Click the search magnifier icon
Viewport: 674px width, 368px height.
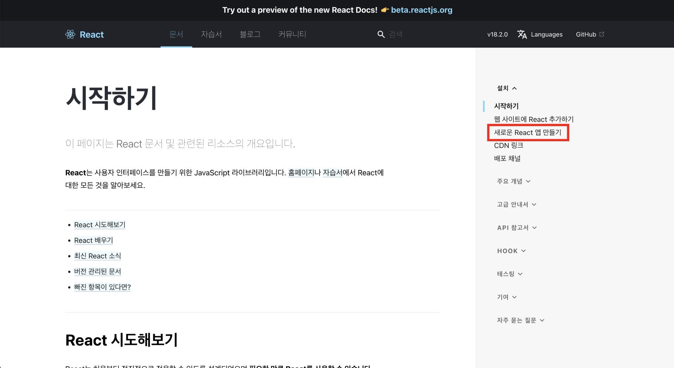pyautogui.click(x=381, y=34)
